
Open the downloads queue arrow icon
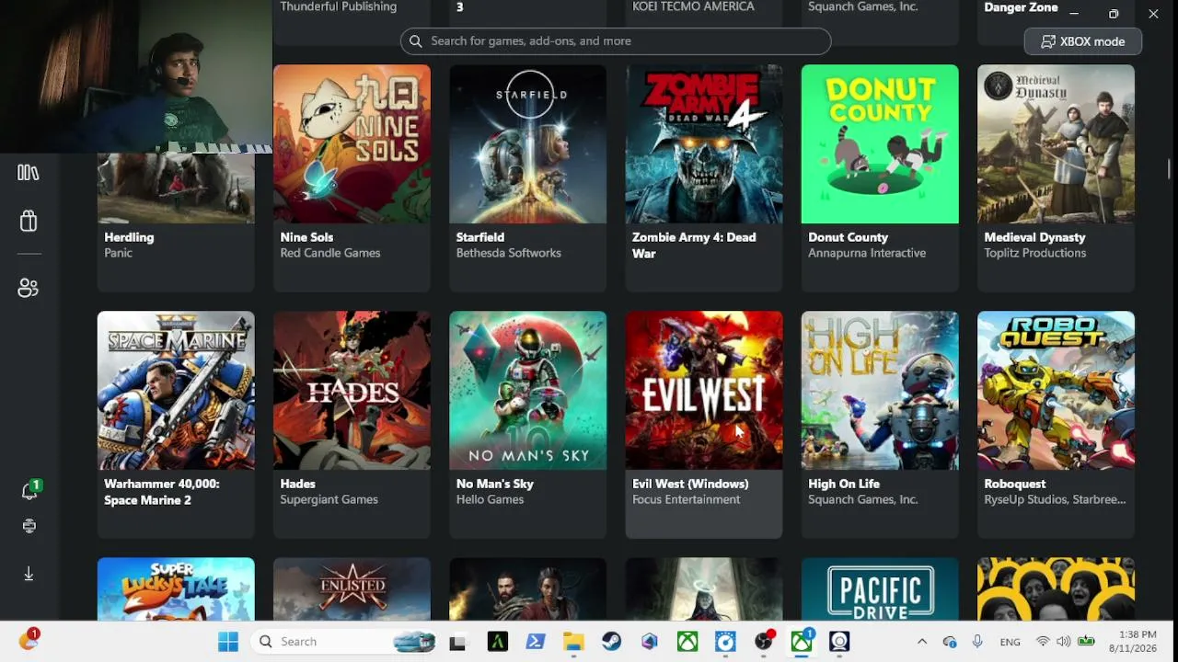(29, 574)
